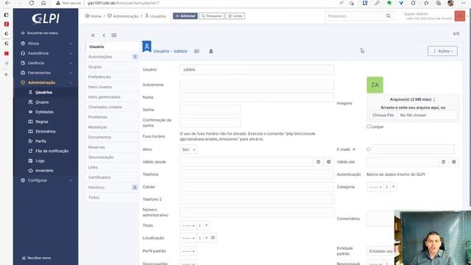The height and width of the screenshot is (265, 471).
Task: Click browser reload icon
Action: [32, 3]
